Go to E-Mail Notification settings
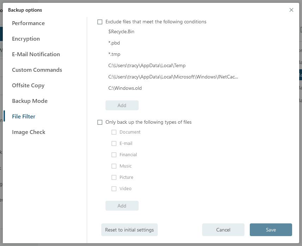Image resolution: width=302 pixels, height=246 pixels. coord(36,54)
